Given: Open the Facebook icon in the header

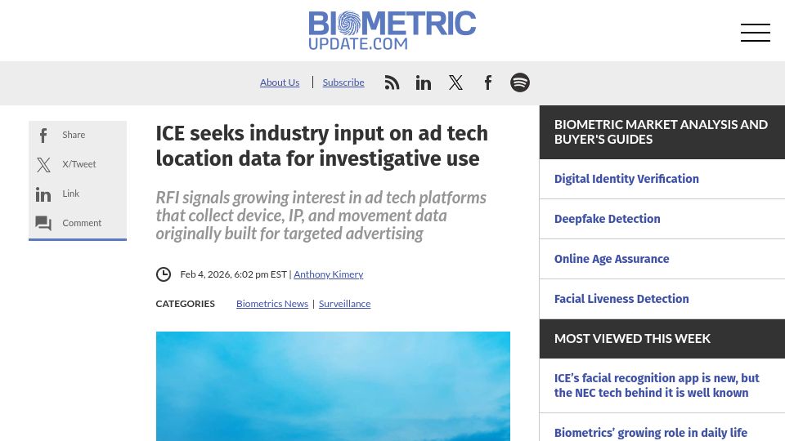Looking at the screenshot, I should point(488,82).
